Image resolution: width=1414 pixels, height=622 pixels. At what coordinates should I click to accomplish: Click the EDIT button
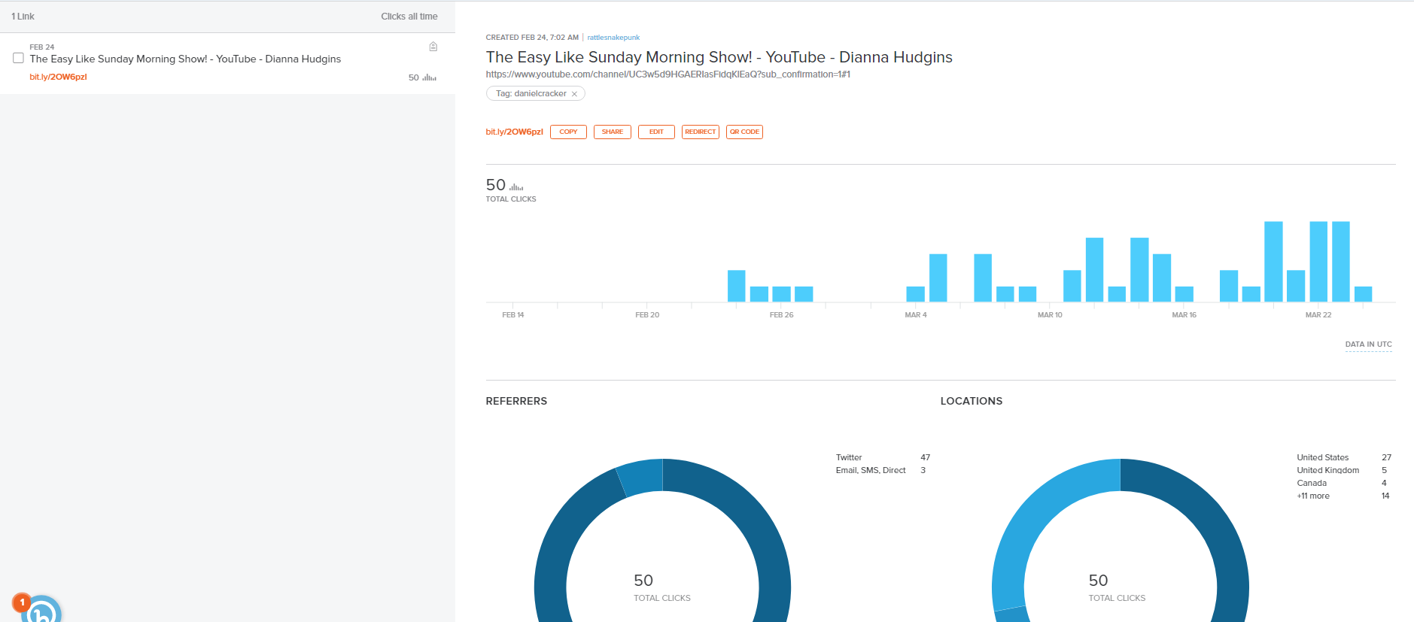point(656,132)
